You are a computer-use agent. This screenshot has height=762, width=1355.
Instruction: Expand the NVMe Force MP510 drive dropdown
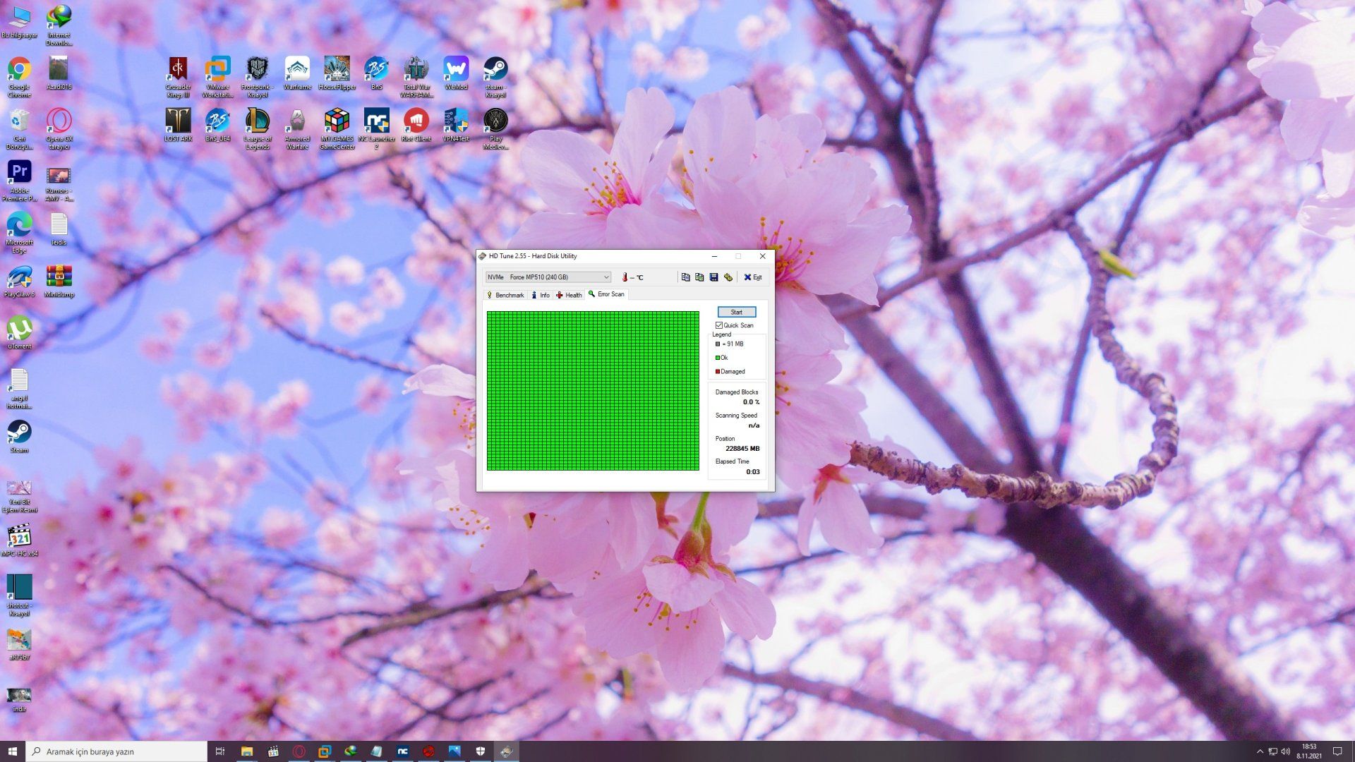click(606, 277)
